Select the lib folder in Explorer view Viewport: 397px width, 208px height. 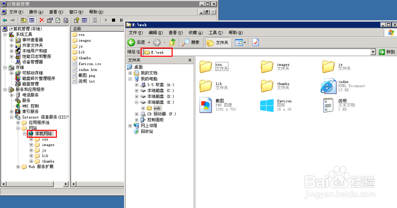(x=214, y=86)
